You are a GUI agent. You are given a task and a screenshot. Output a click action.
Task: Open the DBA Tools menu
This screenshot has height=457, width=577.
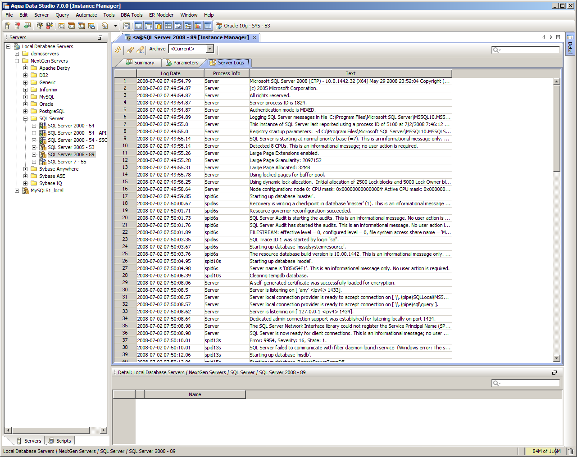132,15
